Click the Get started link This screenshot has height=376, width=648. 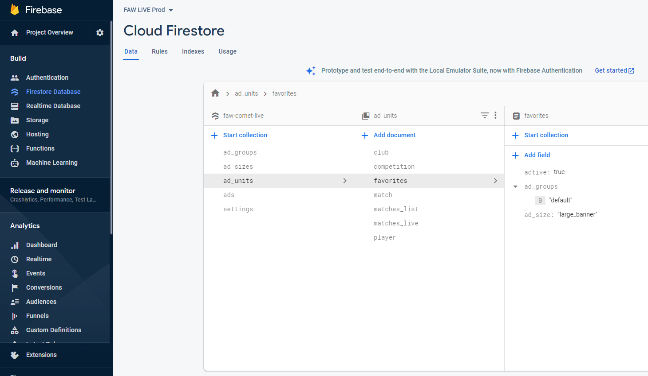(614, 70)
